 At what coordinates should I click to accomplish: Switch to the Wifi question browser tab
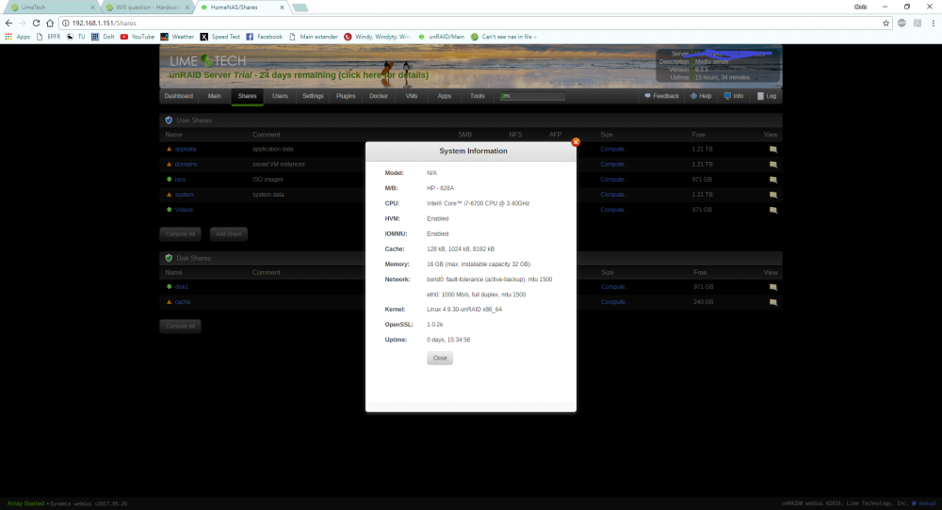147,8
